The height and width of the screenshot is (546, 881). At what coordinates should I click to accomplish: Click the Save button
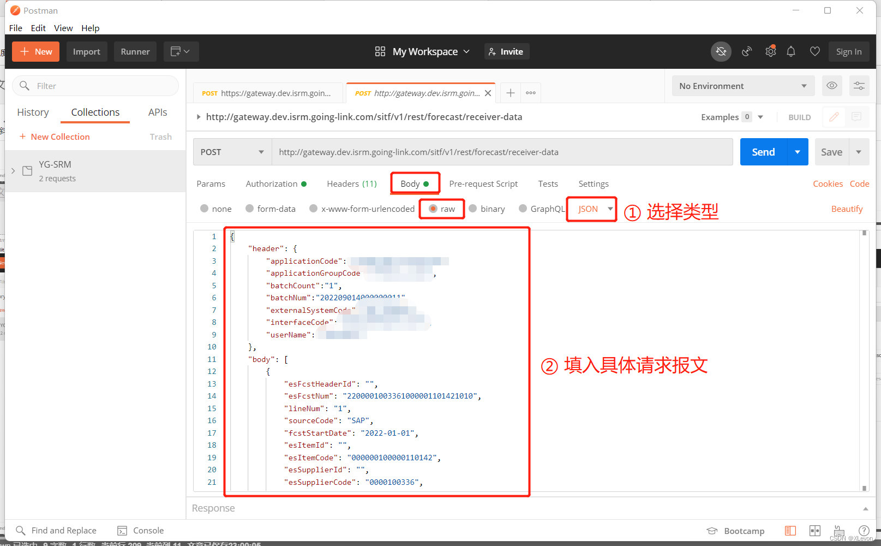[831, 152]
